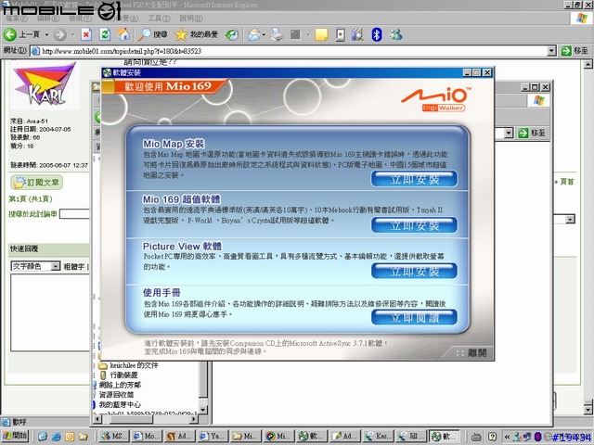Install the Picture View software

click(x=414, y=271)
